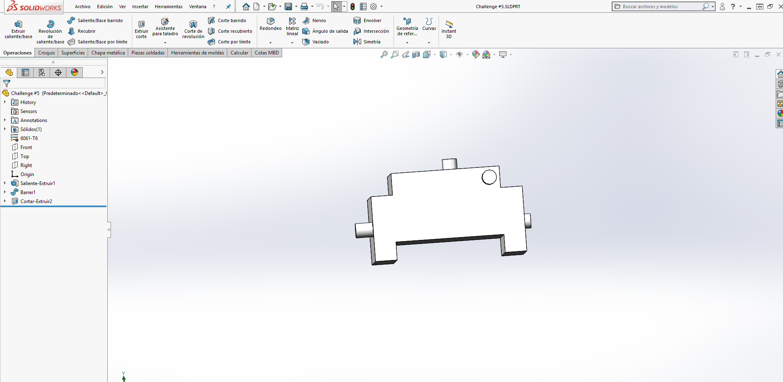This screenshot has height=382, width=783.
Task: Activate the Vaciado shell tool
Action: pos(316,42)
